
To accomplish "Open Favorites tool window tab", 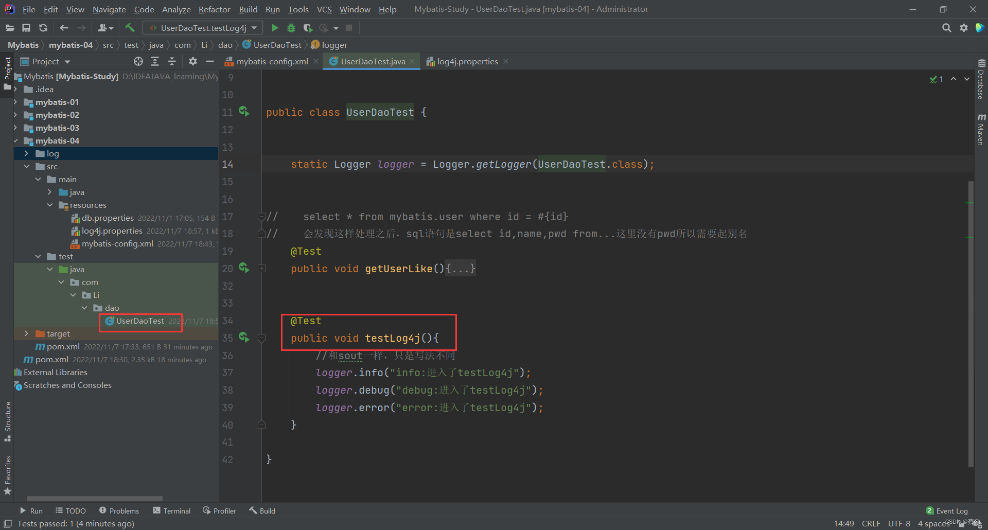I will (8, 475).
